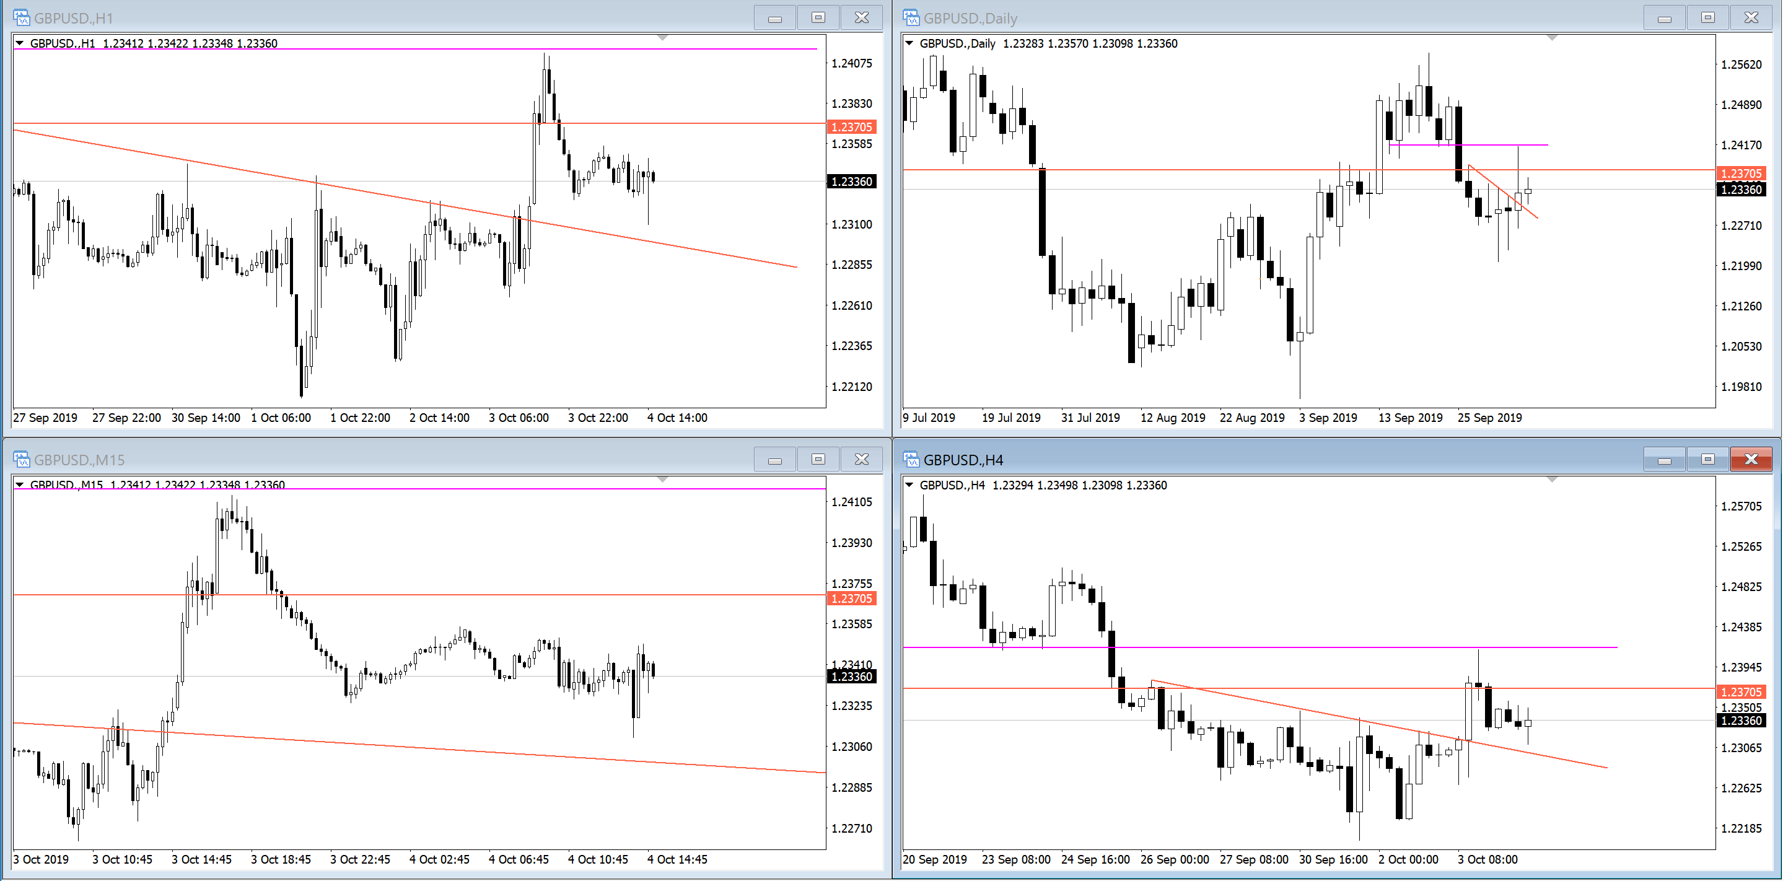Click the GBPUSD H4 chart window icon

[911, 460]
